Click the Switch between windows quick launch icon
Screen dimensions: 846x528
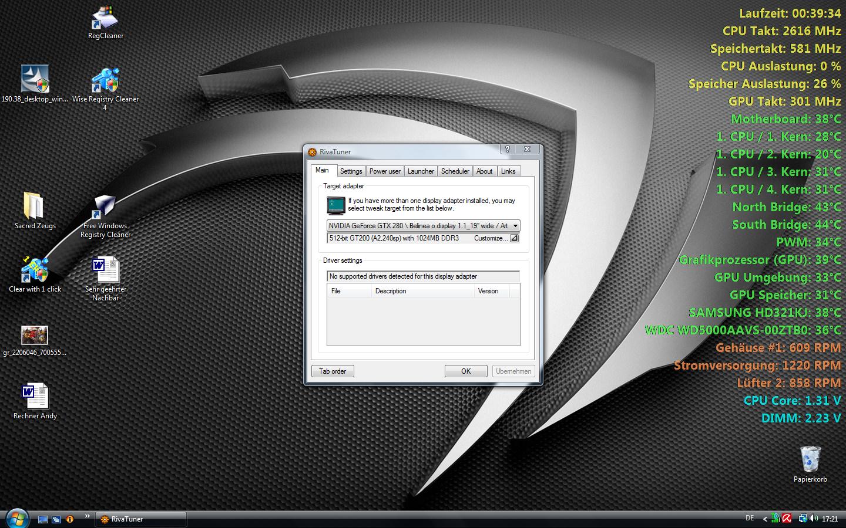coord(56,519)
